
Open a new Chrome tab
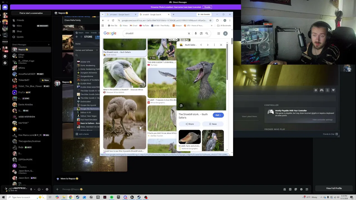tap(174, 14)
